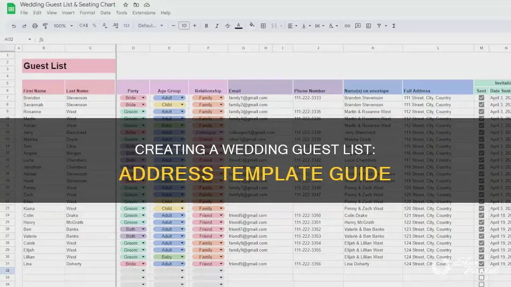This screenshot has width=511, height=287.
Task: Open the 100% zoom dropdown
Action: pyautogui.click(x=63, y=26)
